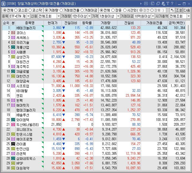Select the 램테크놀러지 stock name
This screenshot has height=173, width=192.
tap(26, 110)
